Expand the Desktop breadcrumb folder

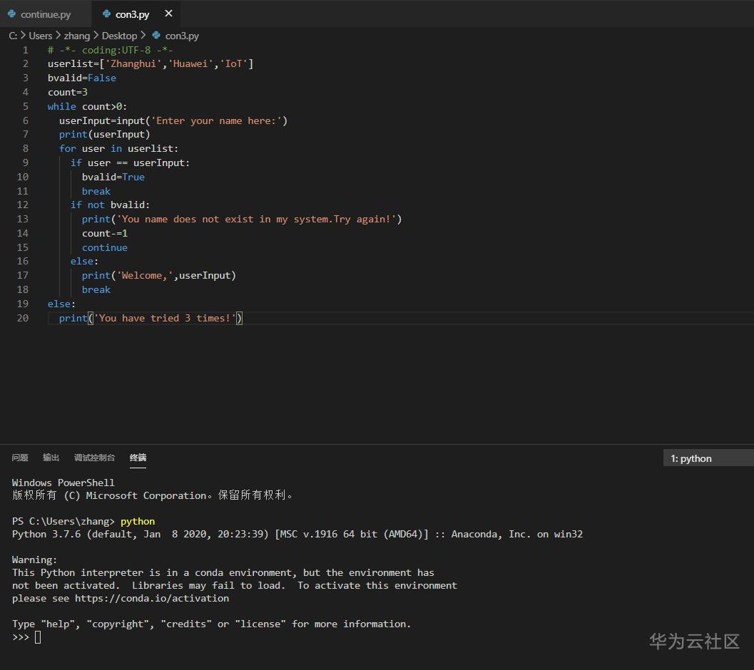pyautogui.click(x=119, y=36)
